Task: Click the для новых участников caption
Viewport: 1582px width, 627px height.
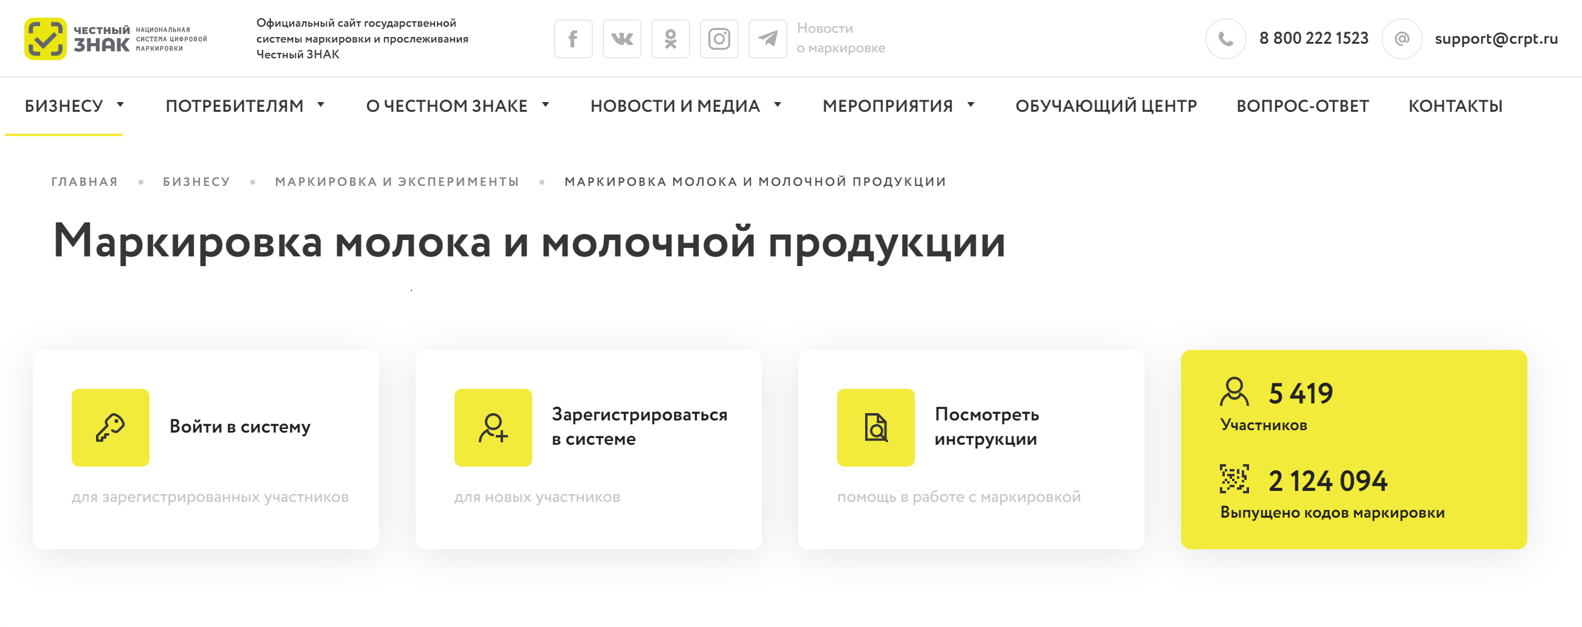Action: (x=538, y=497)
